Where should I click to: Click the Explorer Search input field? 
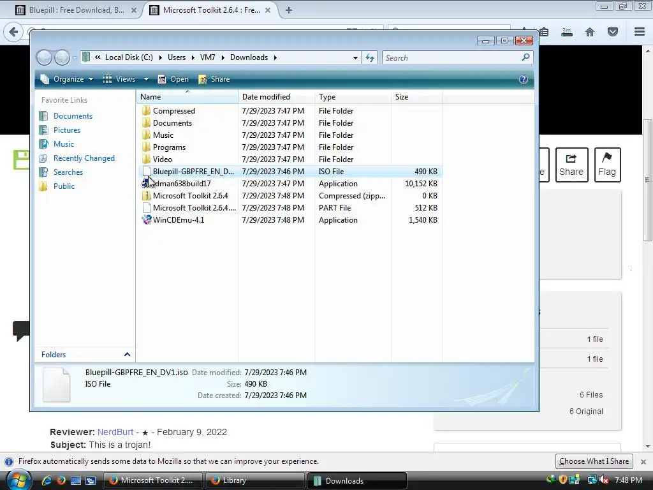coord(452,57)
